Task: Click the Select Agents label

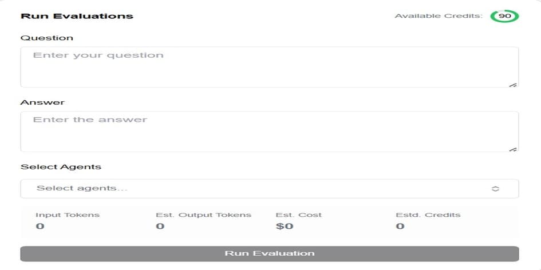Action: 61,167
